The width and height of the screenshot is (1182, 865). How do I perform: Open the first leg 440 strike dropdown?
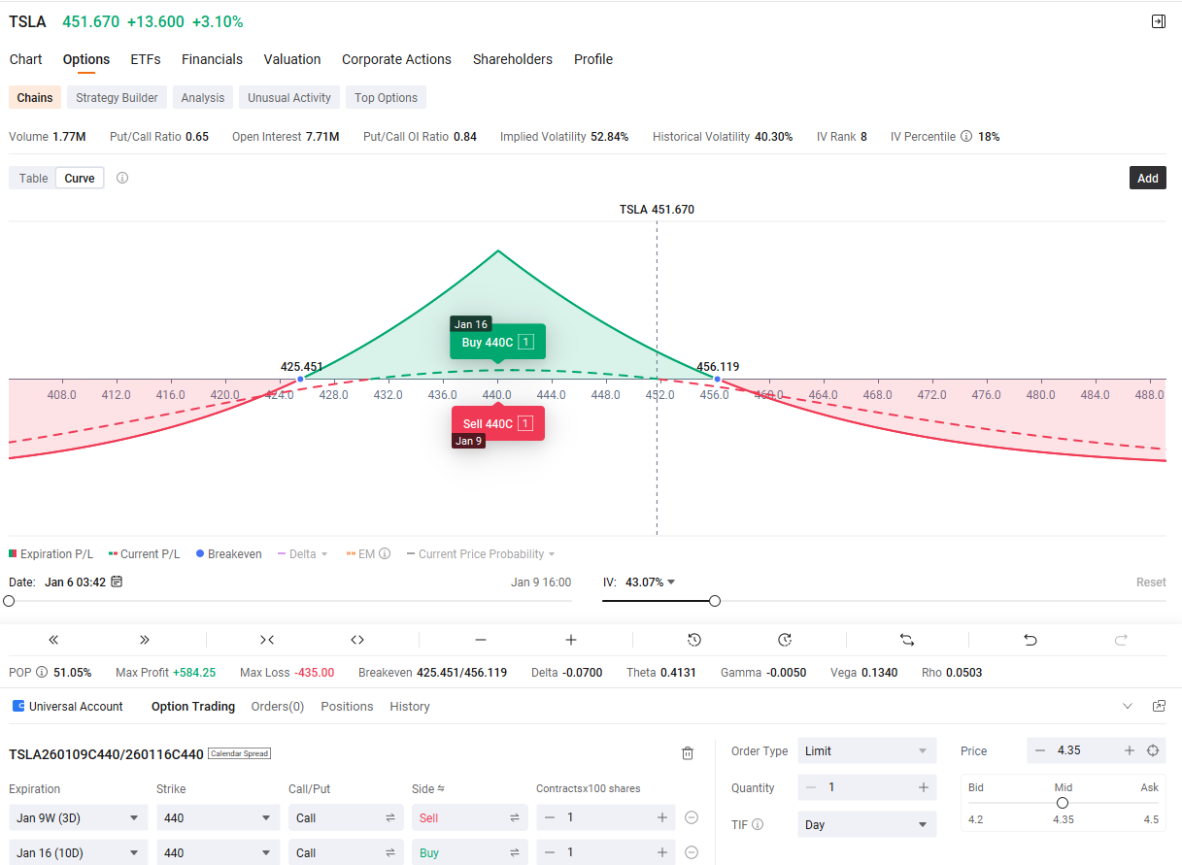point(219,818)
